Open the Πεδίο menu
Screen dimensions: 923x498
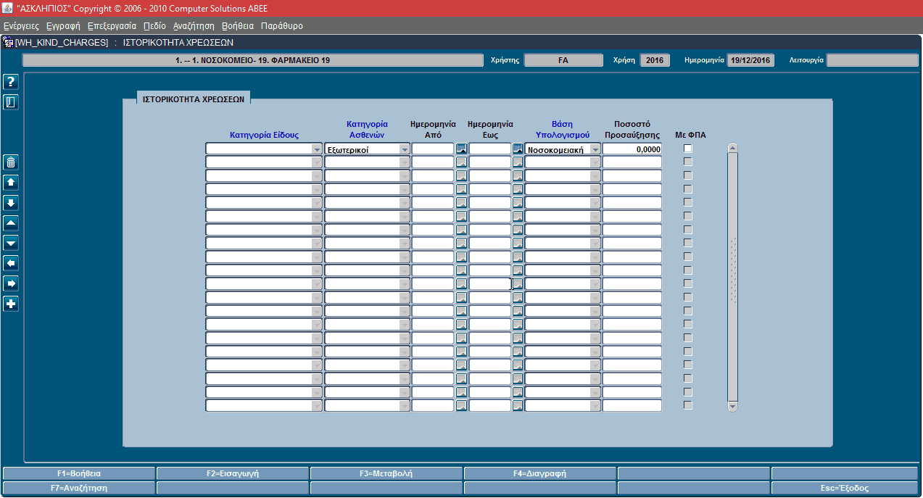click(x=154, y=25)
